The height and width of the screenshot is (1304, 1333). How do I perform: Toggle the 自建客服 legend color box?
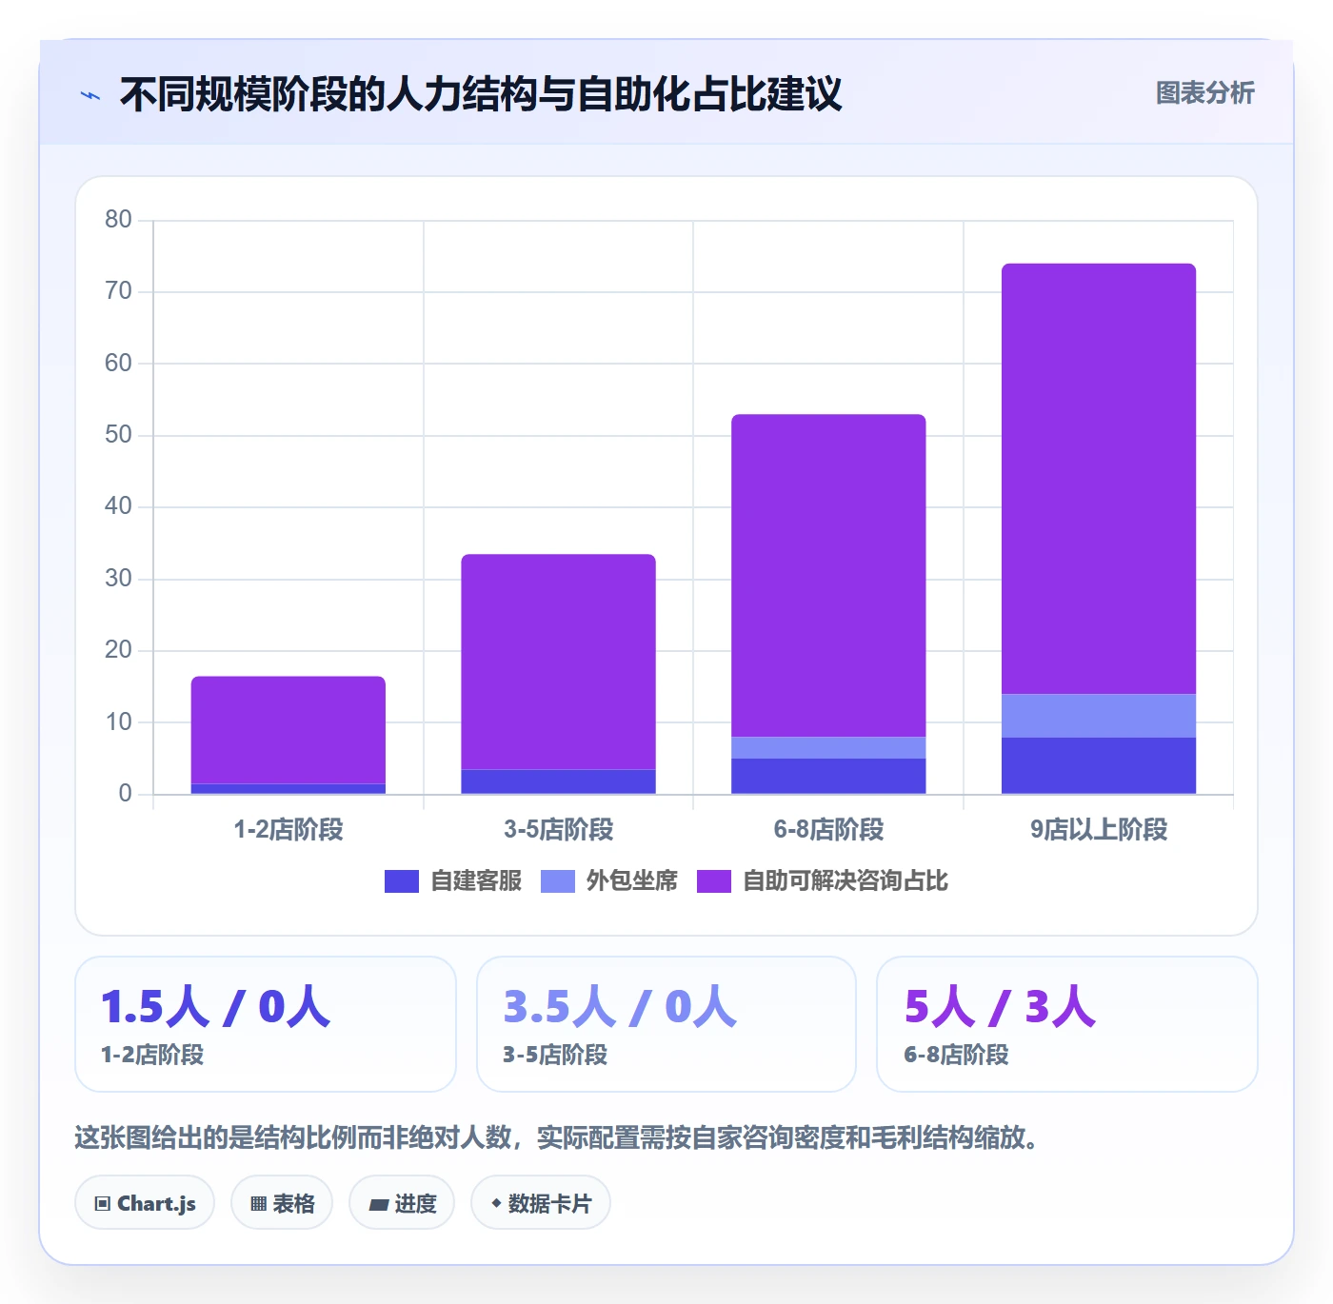[x=402, y=881]
